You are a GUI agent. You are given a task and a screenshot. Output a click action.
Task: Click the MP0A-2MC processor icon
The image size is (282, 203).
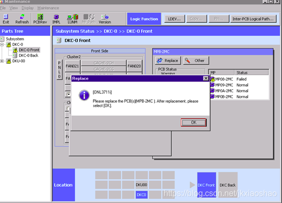coord(213,91)
